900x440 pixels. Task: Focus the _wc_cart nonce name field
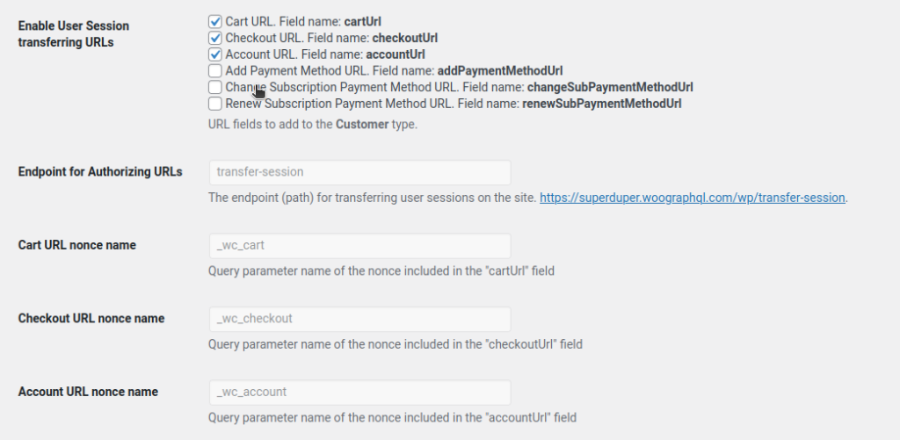point(359,246)
